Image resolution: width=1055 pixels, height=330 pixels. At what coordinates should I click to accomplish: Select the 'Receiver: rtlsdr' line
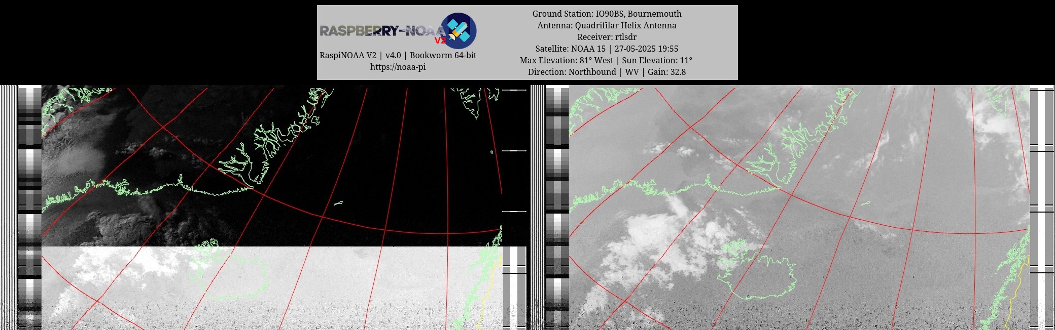click(x=607, y=37)
